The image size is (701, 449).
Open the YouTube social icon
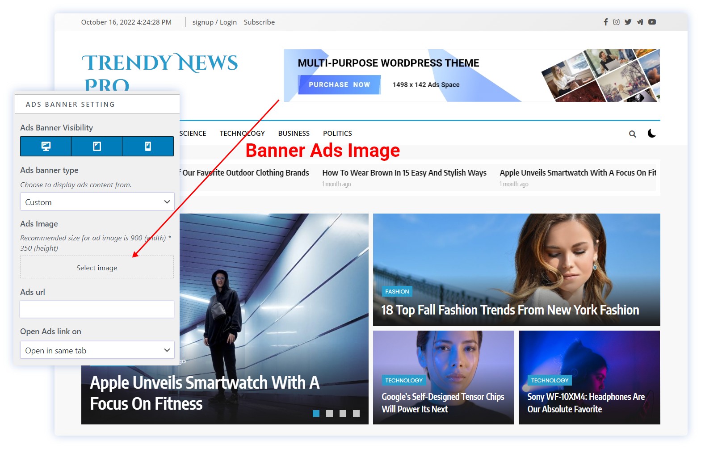pos(652,22)
